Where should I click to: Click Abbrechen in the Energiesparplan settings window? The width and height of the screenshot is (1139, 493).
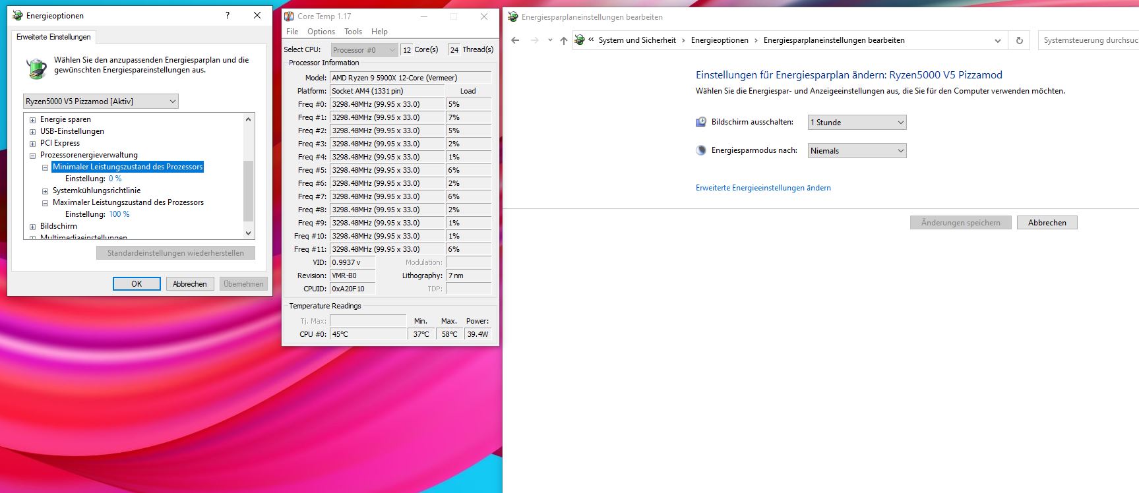coord(1047,223)
